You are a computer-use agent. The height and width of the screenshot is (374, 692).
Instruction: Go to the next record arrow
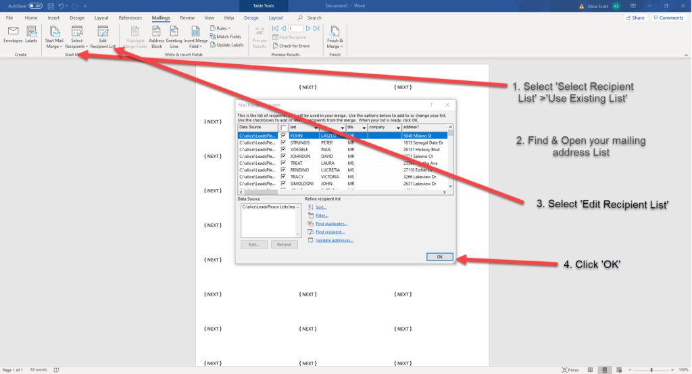pos(308,29)
